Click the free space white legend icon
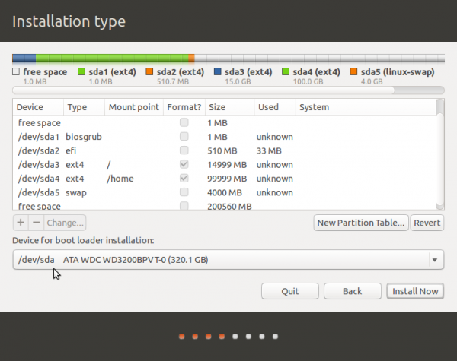 pos(16,72)
